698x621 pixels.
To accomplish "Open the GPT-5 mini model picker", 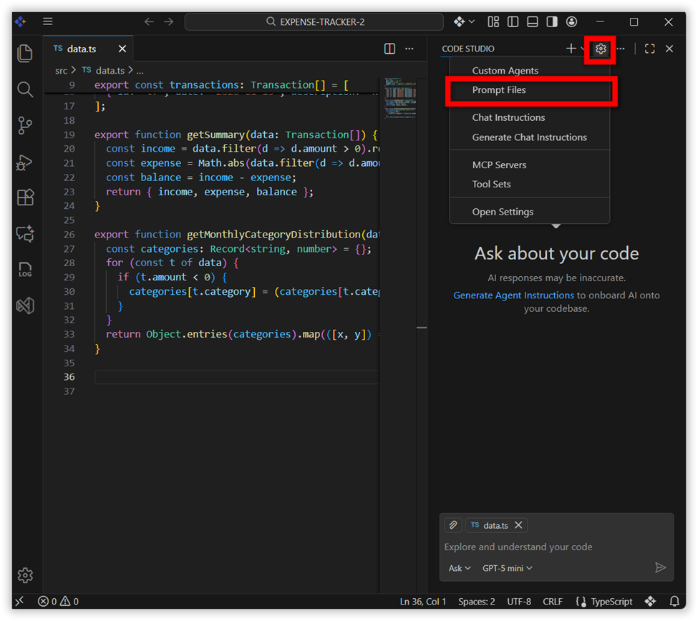I will coord(508,568).
